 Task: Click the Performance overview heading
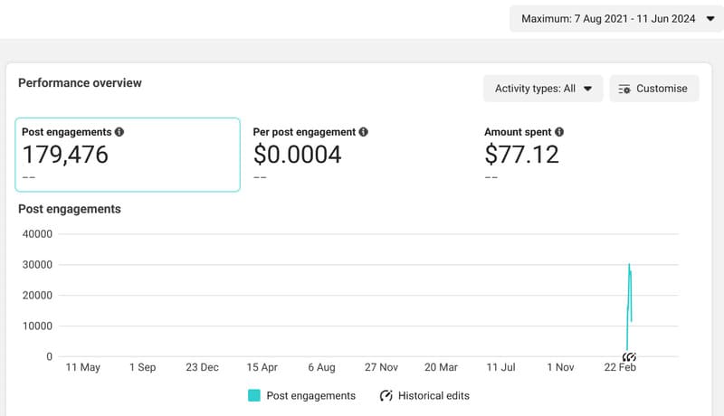point(80,83)
